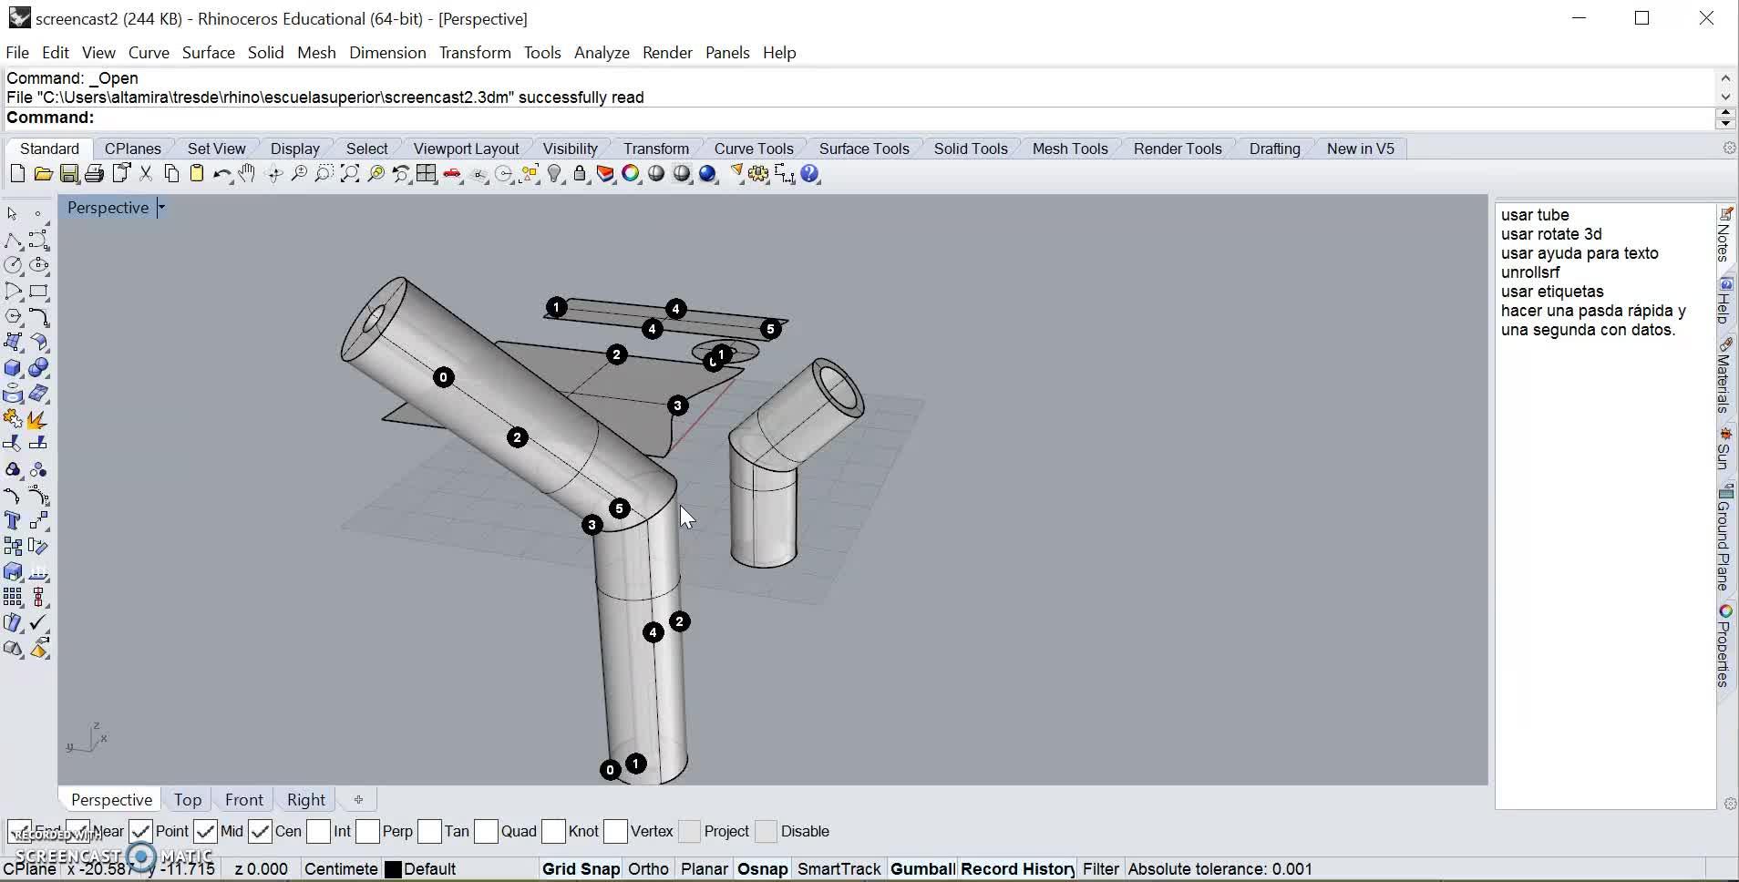
Task: Click the Ortho status bar button
Action: pyautogui.click(x=648, y=869)
